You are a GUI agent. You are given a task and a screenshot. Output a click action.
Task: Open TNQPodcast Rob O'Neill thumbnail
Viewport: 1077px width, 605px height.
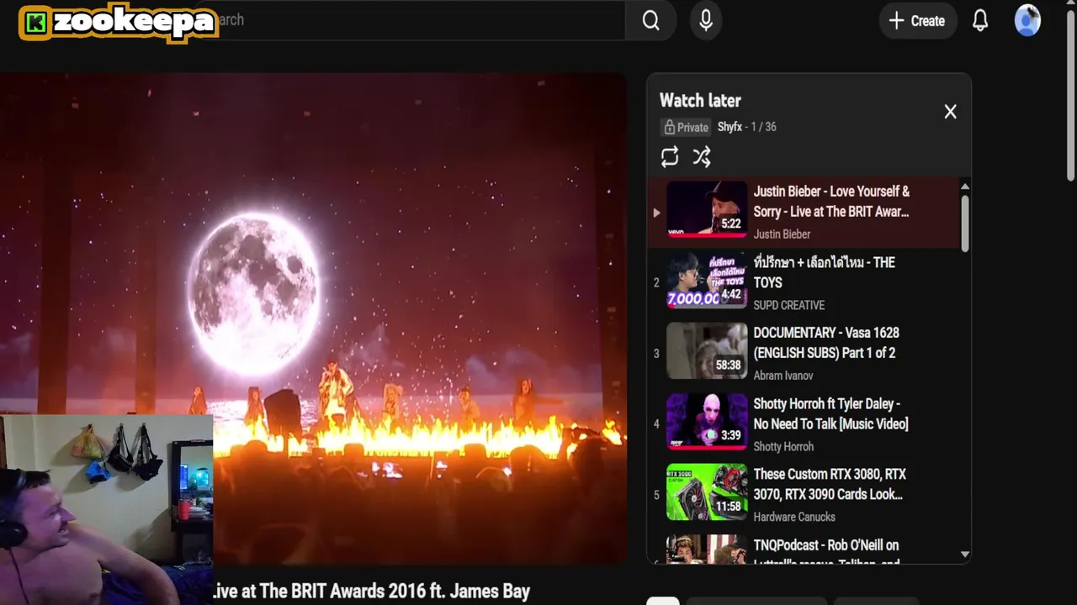pos(707,550)
